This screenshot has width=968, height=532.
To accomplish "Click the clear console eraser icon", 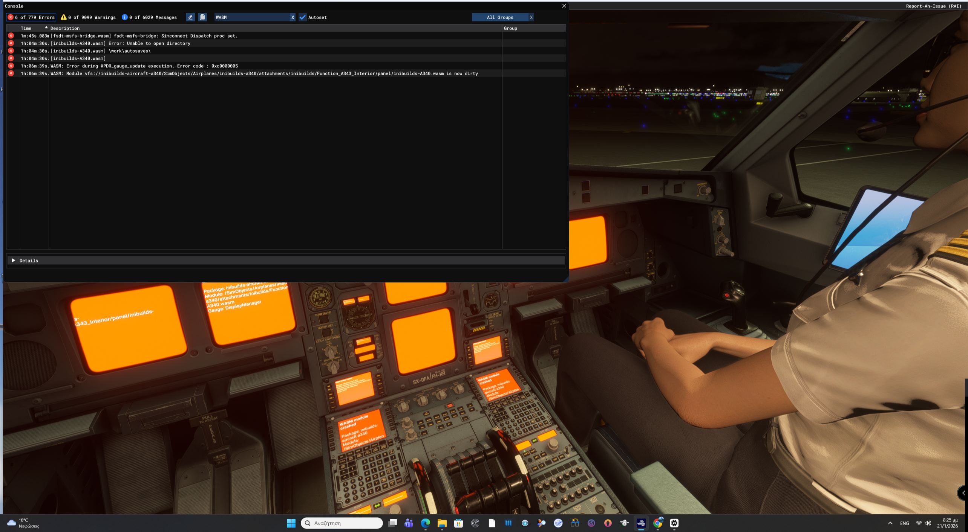I will pyautogui.click(x=190, y=17).
